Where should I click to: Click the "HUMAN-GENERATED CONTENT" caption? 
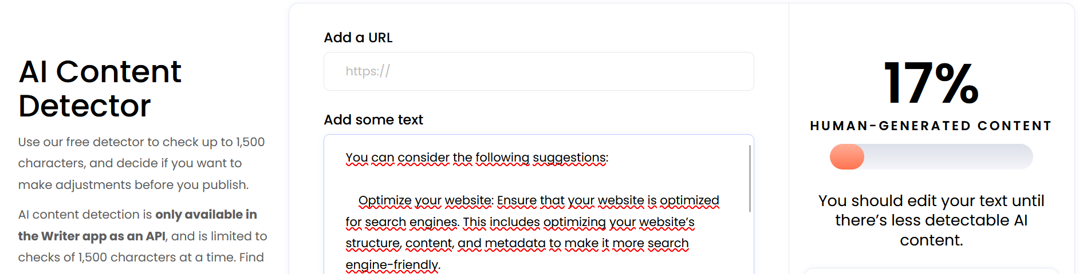point(931,126)
